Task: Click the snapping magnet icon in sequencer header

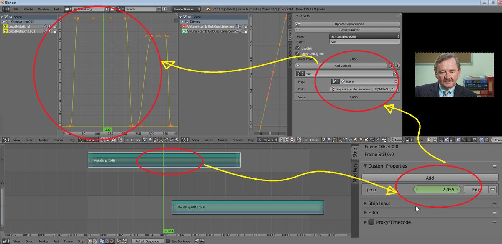Action: point(95,241)
